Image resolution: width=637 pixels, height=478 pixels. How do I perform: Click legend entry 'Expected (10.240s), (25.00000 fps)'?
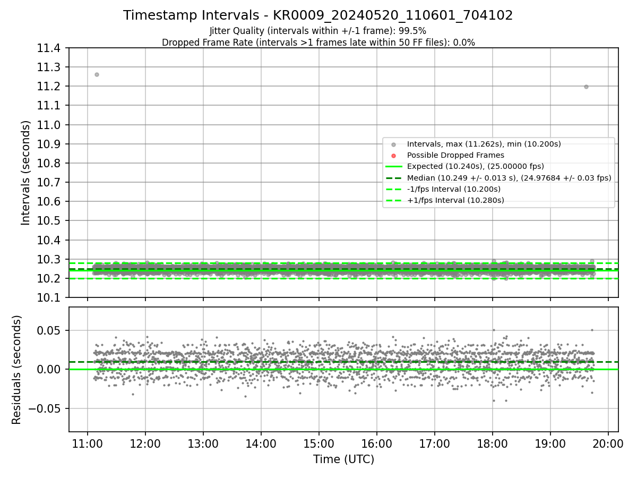pyautogui.click(x=475, y=166)
